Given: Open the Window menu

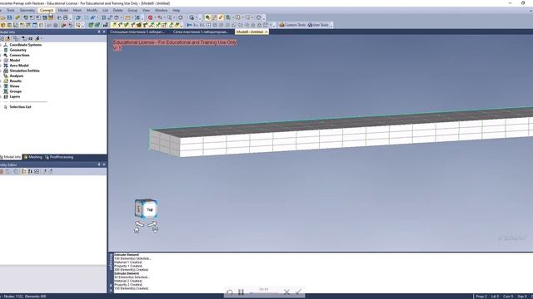Looking at the screenshot, I should click(x=161, y=11).
